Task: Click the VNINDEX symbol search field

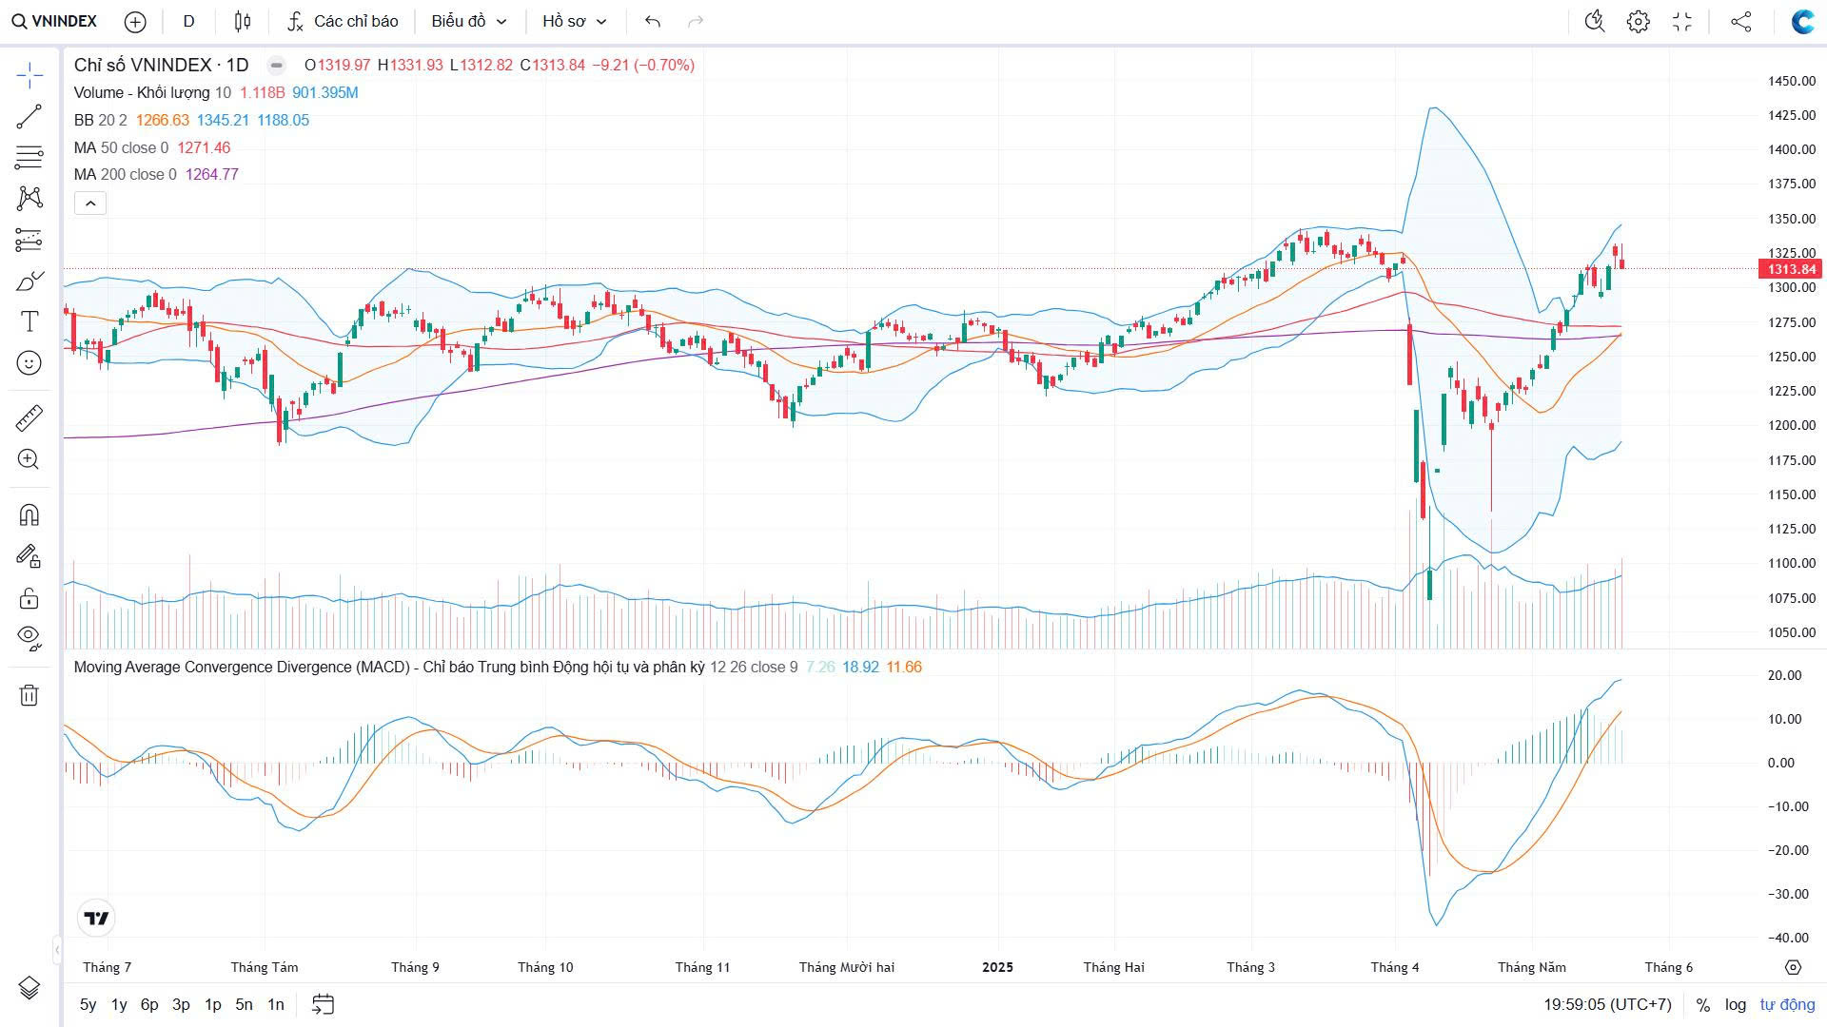Action: 55,21
